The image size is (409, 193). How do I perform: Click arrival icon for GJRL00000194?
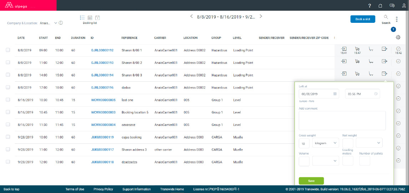[344, 74]
